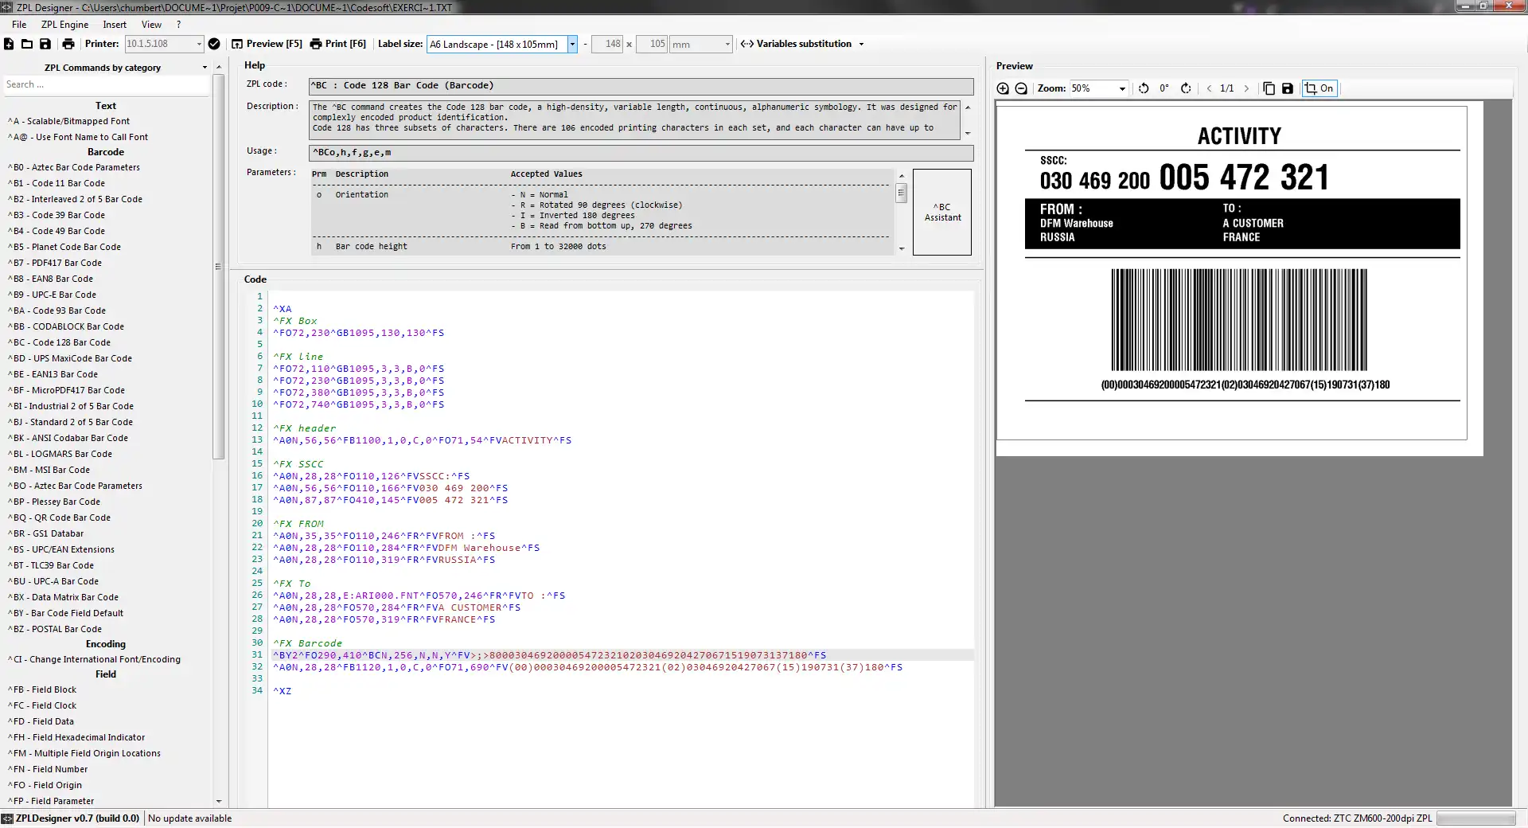Click 'No update available' status text

click(190, 818)
